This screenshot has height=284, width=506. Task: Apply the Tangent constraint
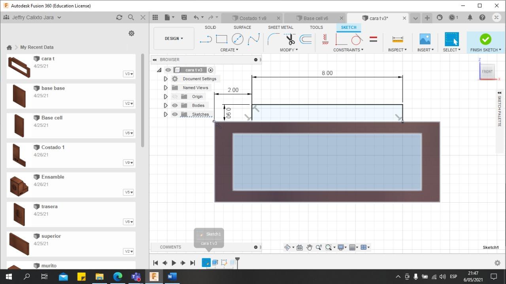tap(357, 39)
